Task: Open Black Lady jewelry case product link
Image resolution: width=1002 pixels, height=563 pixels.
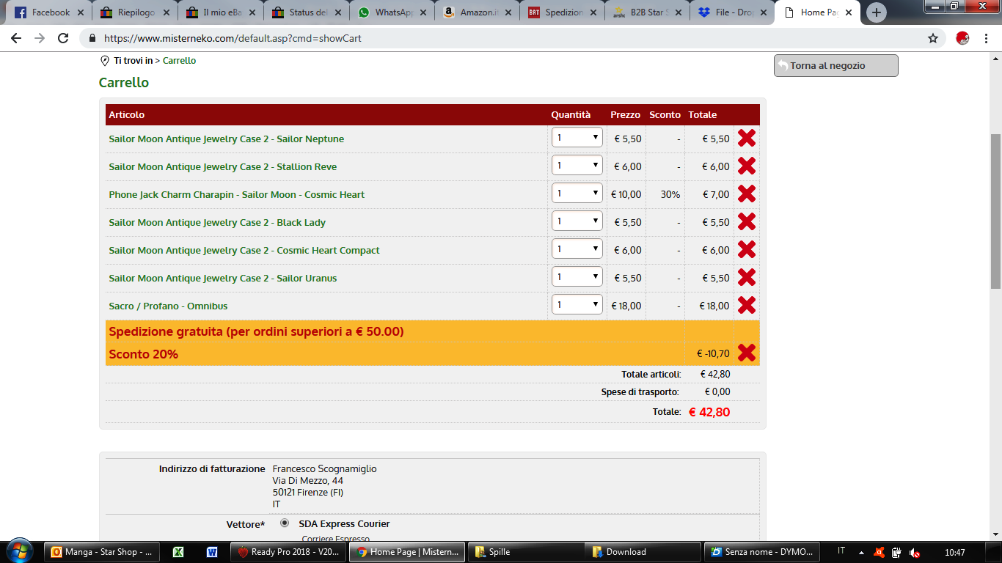Action: point(217,222)
